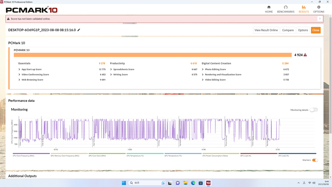The height and width of the screenshot is (187, 332).
Task: Click the Performance data heading
Action: pyautogui.click(x=22, y=101)
